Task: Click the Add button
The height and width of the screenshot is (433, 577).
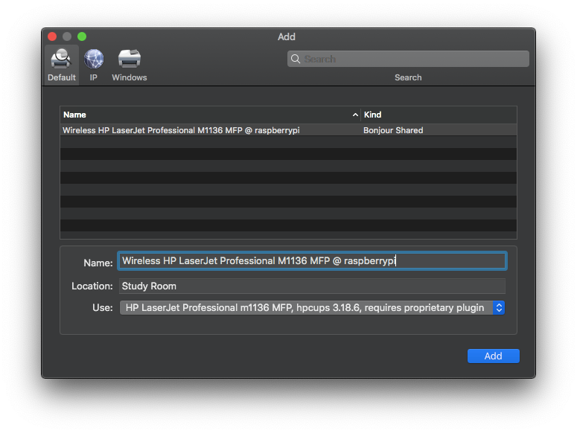Action: click(x=493, y=356)
